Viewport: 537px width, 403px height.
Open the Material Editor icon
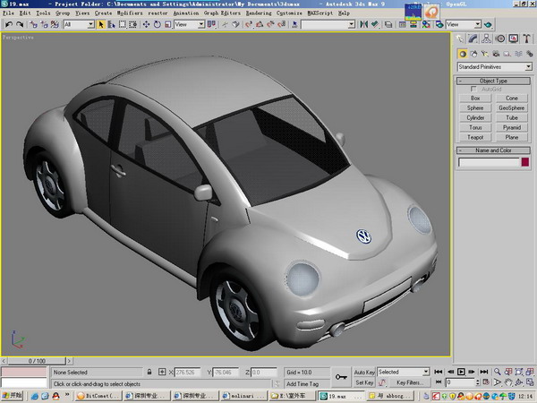pyautogui.click(x=426, y=25)
